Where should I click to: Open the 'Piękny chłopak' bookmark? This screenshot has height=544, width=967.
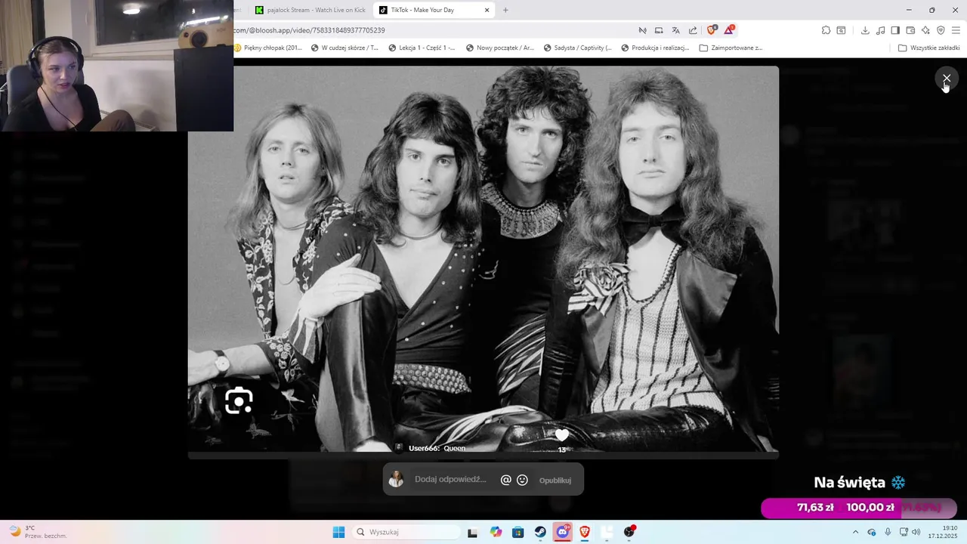point(268,48)
